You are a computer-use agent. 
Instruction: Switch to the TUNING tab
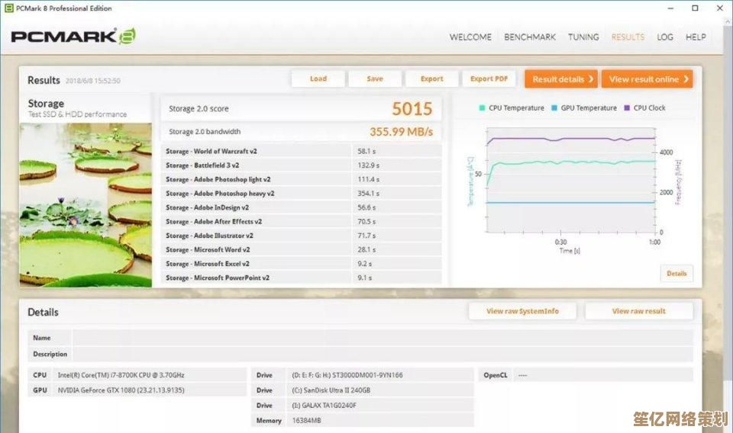click(583, 37)
